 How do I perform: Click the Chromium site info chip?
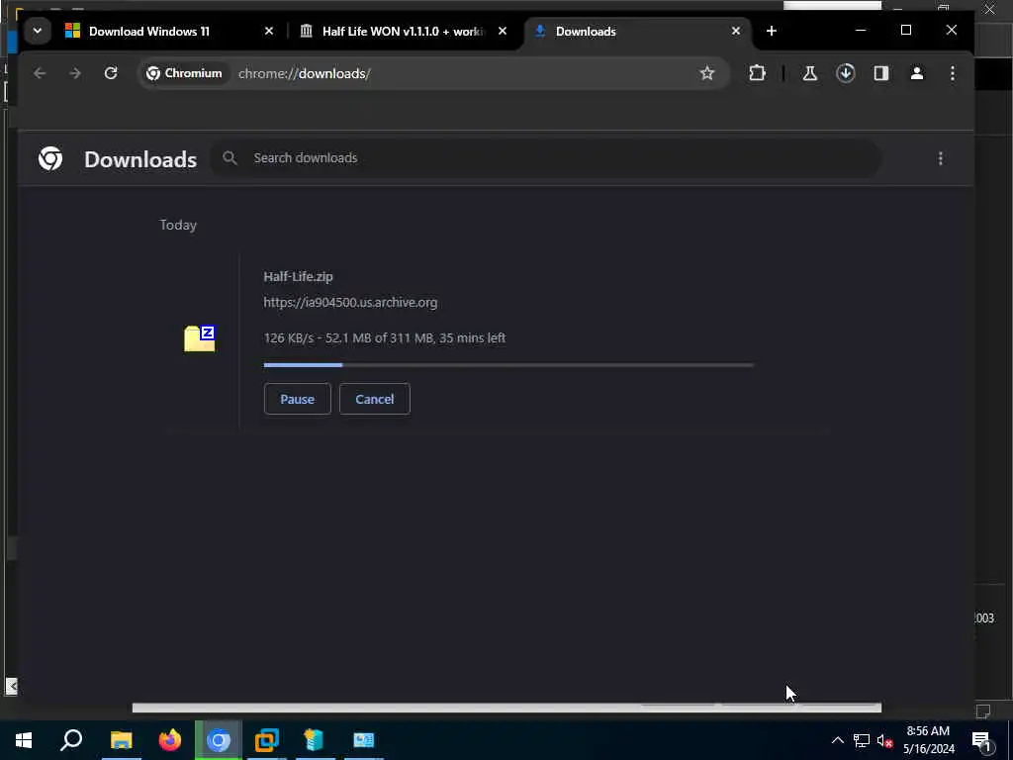tap(184, 73)
